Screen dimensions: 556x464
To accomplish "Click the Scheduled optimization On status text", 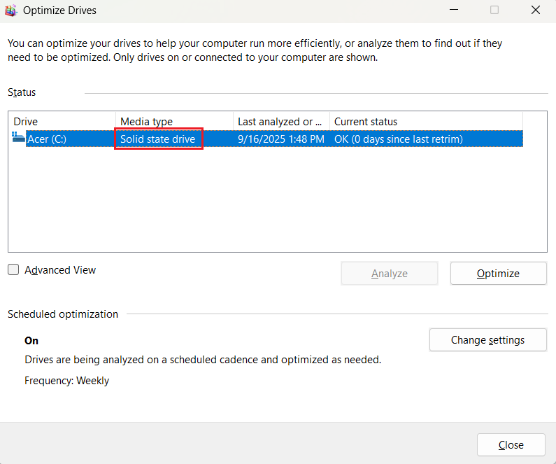I will (31, 341).
